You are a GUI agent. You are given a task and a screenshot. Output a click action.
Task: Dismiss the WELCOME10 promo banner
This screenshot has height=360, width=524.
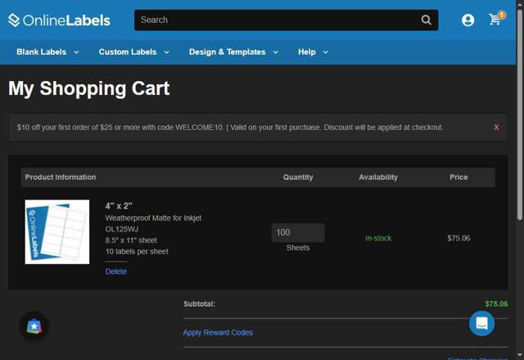click(496, 128)
